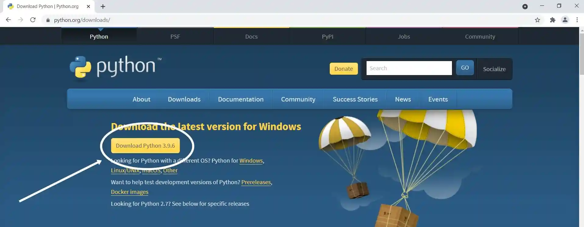Click the GO search button
This screenshot has height=227, width=584.
point(465,68)
